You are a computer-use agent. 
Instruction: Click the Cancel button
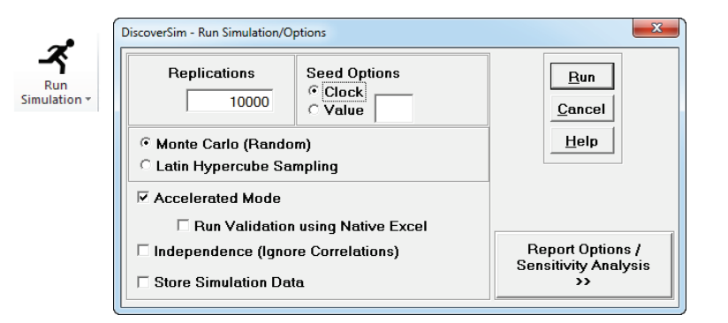[x=581, y=109]
